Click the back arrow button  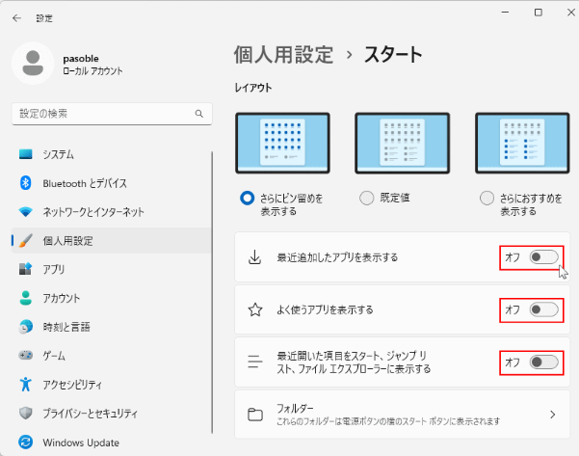[x=17, y=16]
